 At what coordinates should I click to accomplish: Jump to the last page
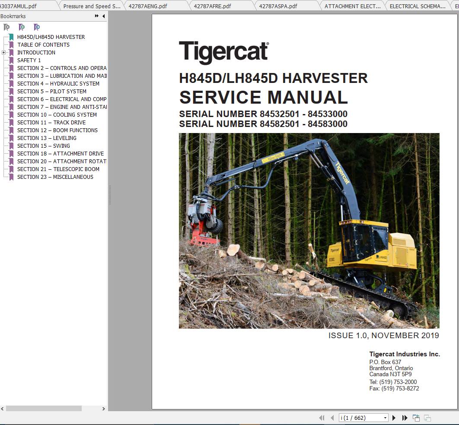pyautogui.click(x=405, y=418)
